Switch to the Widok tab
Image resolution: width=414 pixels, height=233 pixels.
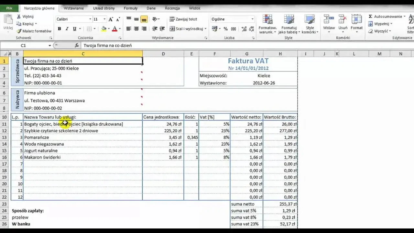click(x=194, y=8)
